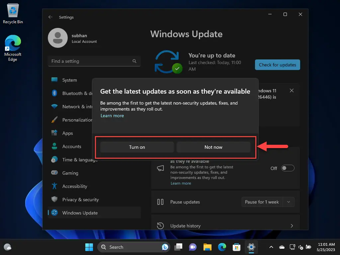The height and width of the screenshot is (255, 340).
Task: Click the Accessibility figure icon
Action: tap(54, 186)
